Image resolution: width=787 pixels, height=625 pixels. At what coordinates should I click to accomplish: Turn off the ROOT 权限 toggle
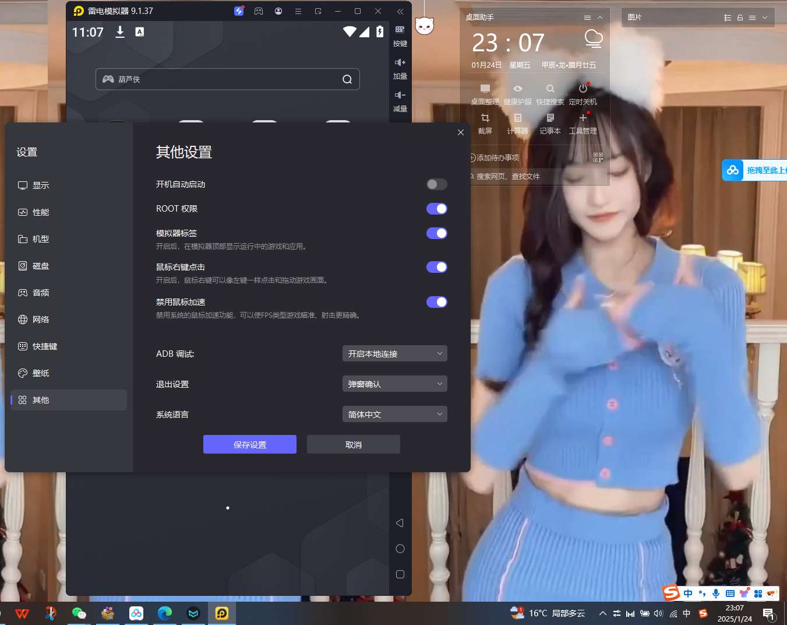(436, 209)
